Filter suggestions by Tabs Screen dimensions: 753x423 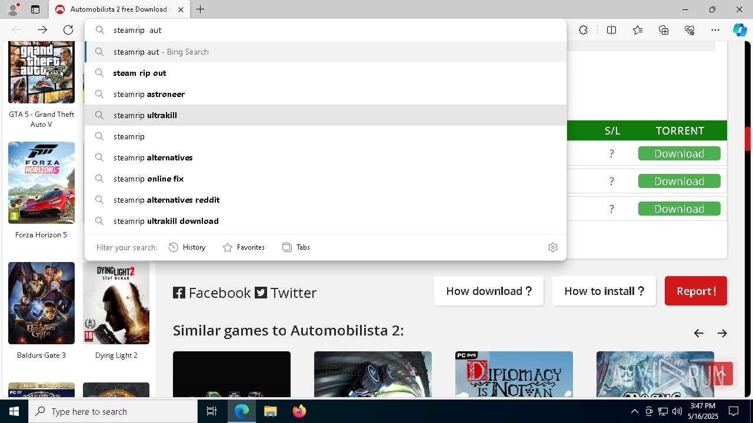296,247
